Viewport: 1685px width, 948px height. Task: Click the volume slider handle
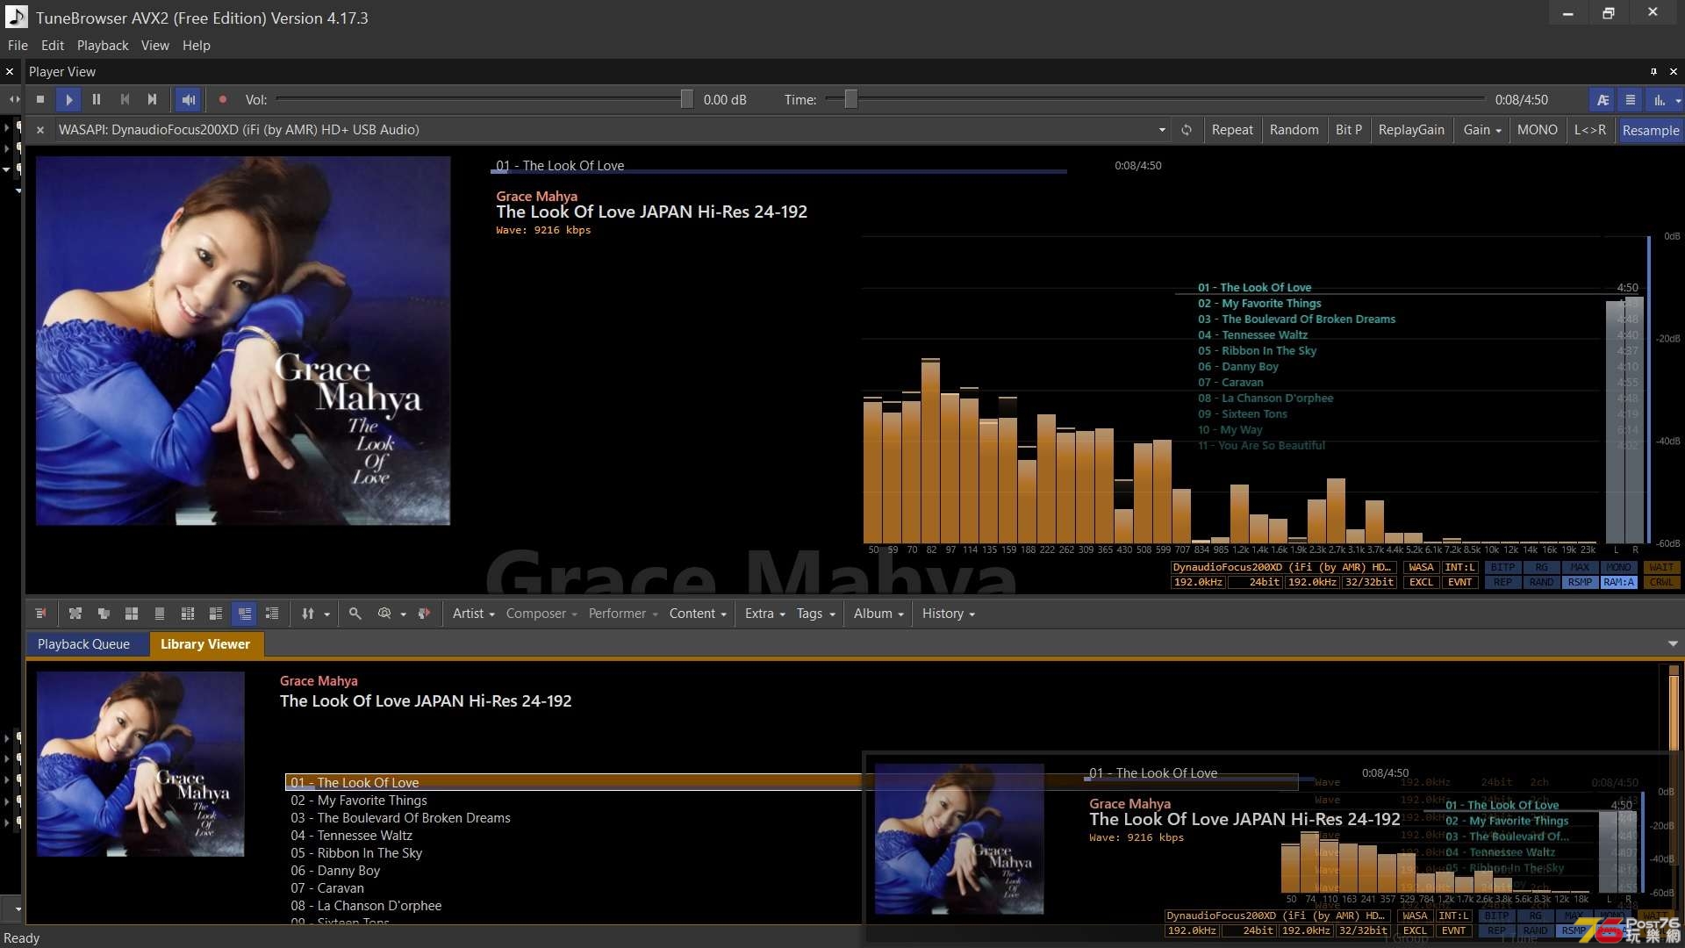[686, 100]
